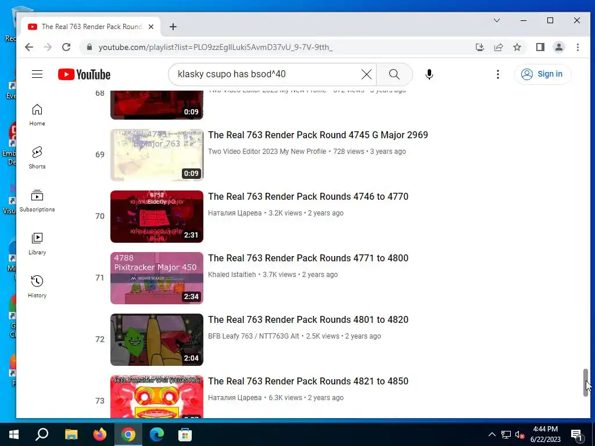Open Home in the sidebar
This screenshot has width=595, height=446.
point(37,115)
